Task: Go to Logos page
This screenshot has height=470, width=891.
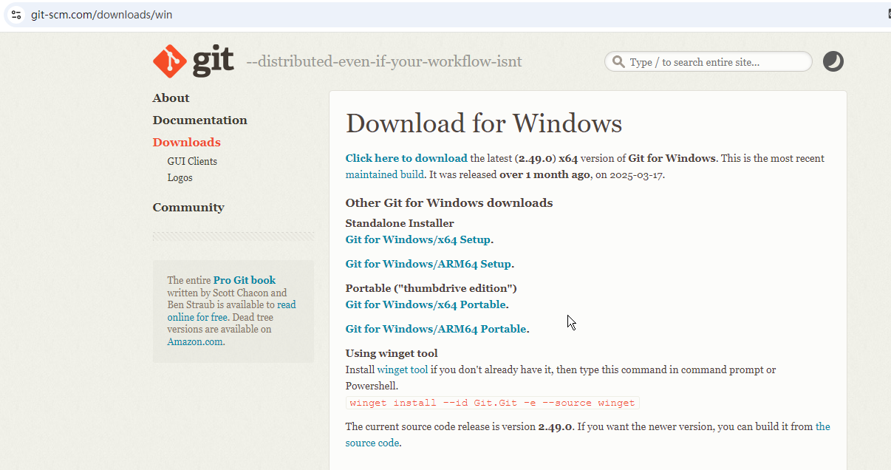Action: [x=180, y=177]
